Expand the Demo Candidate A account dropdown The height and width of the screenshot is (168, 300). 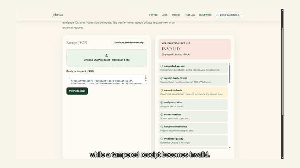coord(229,15)
